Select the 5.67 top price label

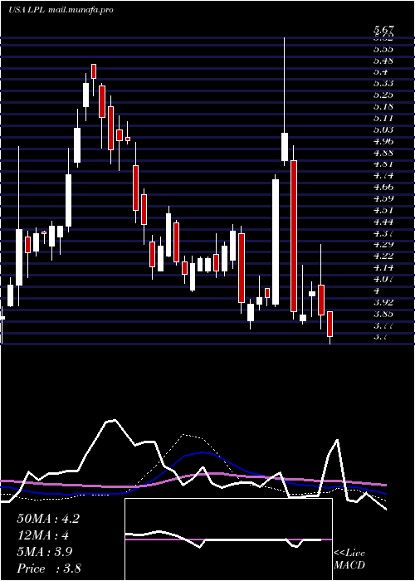(x=383, y=29)
